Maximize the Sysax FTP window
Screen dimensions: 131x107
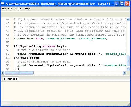[x=122, y=4]
